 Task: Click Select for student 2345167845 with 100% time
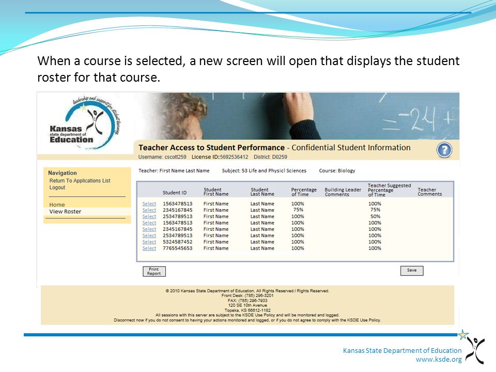click(x=149, y=229)
